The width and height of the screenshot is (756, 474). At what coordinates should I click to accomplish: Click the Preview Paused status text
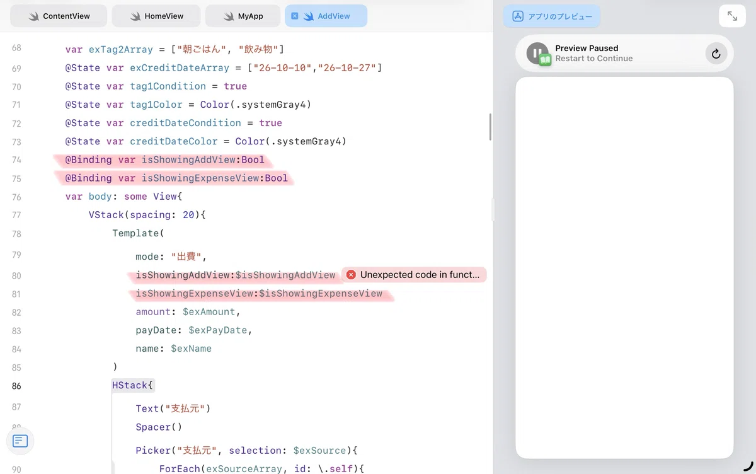coord(587,48)
